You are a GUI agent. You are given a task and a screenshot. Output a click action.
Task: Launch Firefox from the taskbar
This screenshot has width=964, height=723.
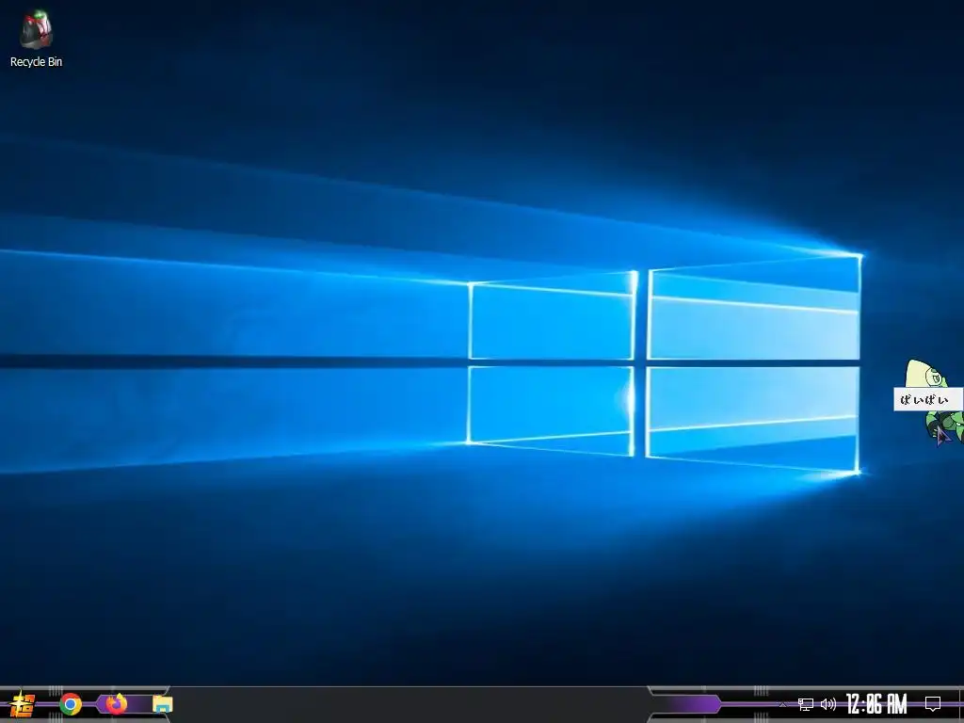[116, 704]
